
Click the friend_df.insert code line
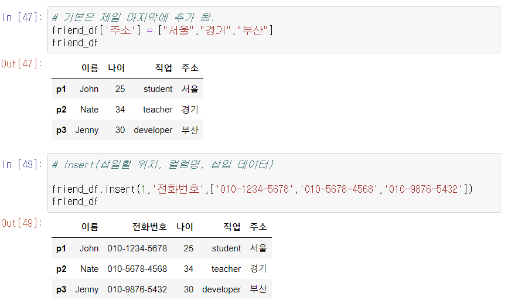[262, 189]
